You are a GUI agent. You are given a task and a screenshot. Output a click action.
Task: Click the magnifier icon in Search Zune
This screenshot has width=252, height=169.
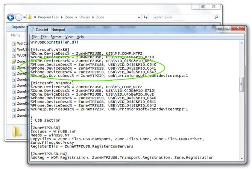click(x=216, y=17)
